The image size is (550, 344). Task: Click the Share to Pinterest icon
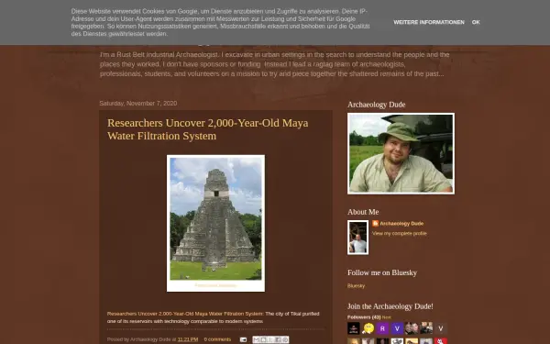point(285,339)
